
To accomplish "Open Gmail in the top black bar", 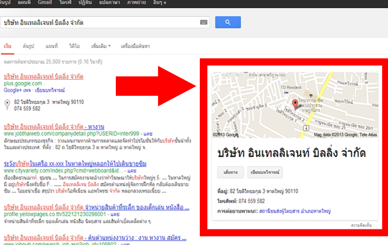I will point(45,2).
